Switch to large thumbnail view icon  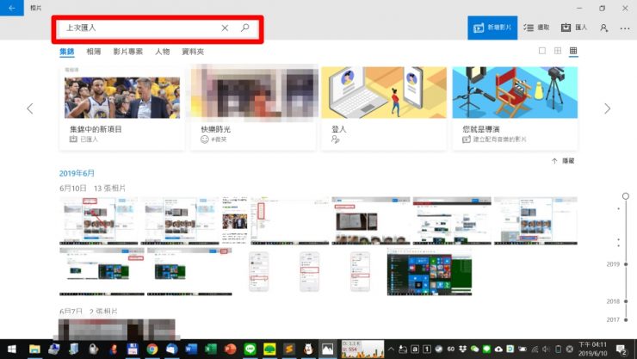542,52
